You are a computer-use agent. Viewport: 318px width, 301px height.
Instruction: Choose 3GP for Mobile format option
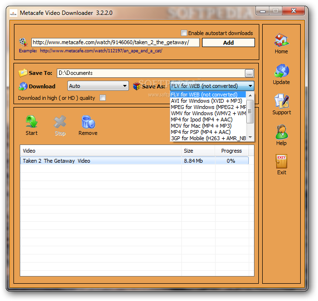click(208, 138)
